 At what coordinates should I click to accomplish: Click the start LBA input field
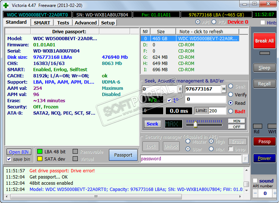coord(160,89)
